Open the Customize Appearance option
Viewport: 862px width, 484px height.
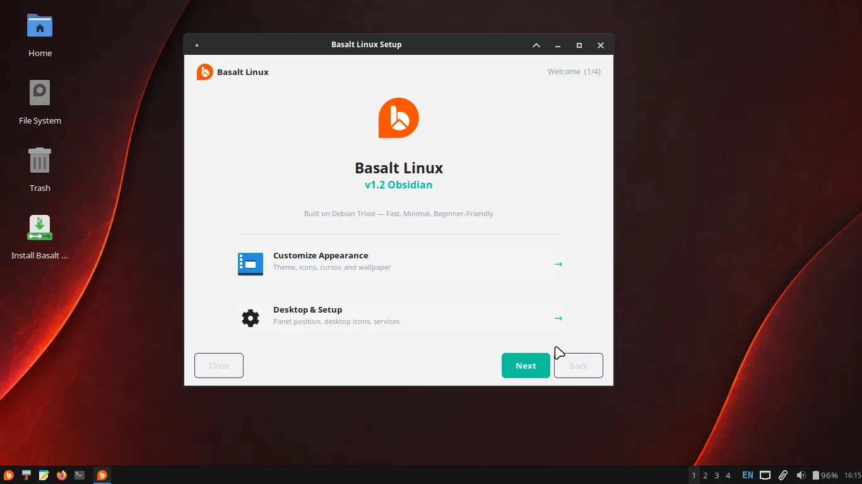[x=399, y=264]
